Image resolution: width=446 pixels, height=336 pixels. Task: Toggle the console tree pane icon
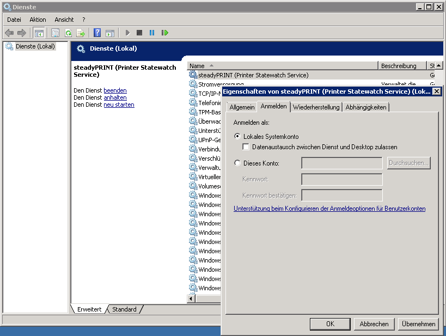(39, 33)
